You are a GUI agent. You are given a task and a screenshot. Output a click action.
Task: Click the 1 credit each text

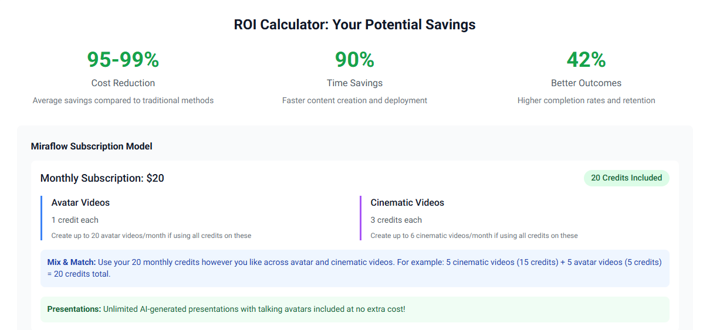[x=75, y=220]
